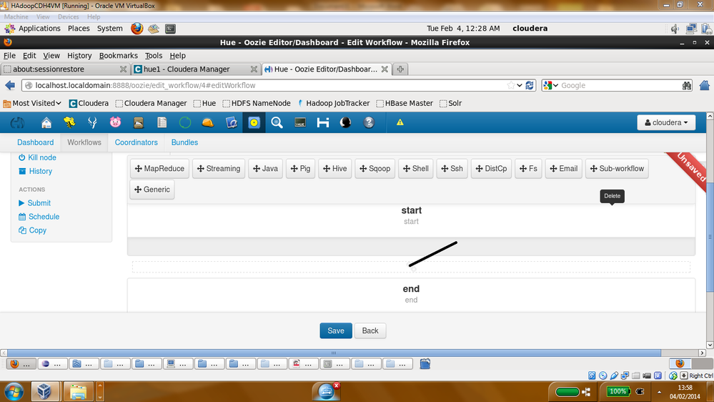
Task: Open VirtualBox from Windows taskbar
Action: click(44, 391)
